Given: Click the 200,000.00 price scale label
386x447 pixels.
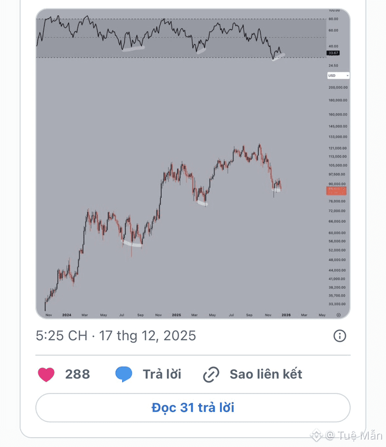Looking at the screenshot, I should (338, 87).
